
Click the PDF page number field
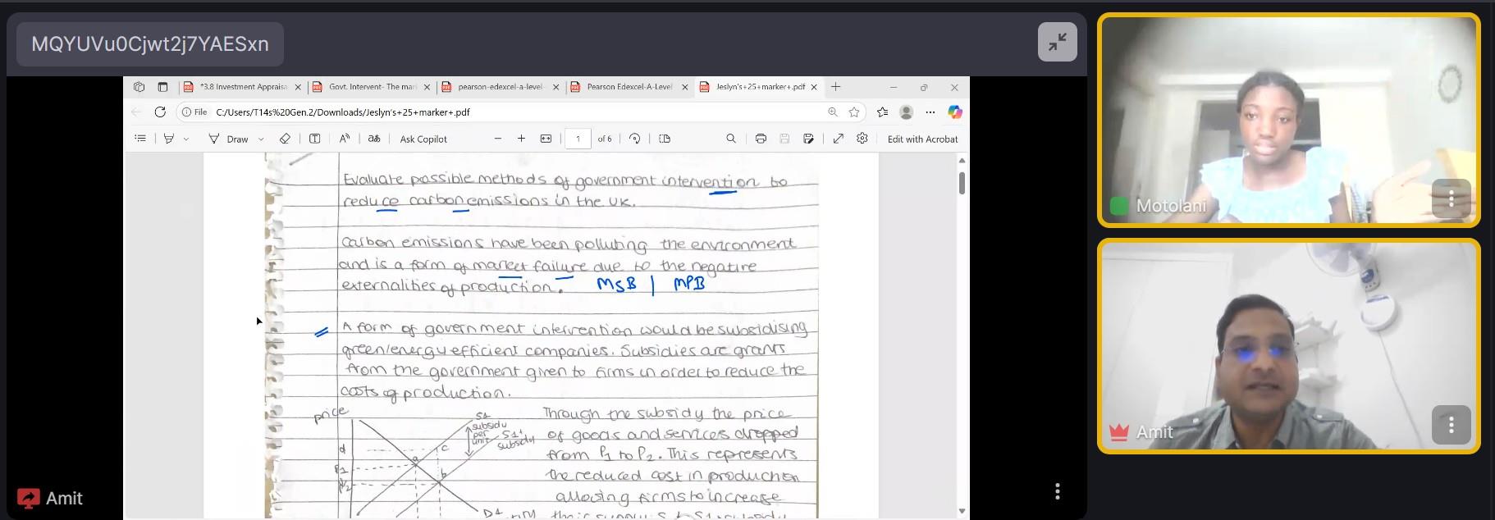[x=578, y=139]
